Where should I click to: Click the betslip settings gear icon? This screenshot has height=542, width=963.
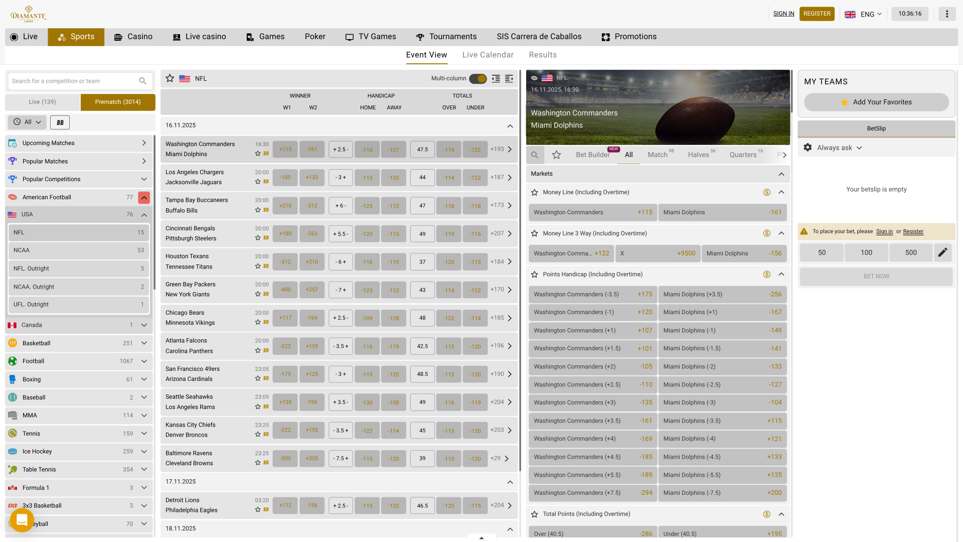click(x=808, y=148)
